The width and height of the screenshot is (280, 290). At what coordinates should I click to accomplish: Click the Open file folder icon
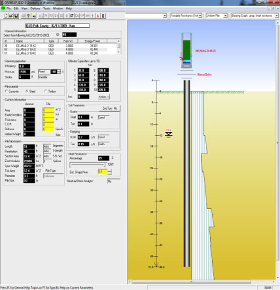pyautogui.click(x=11, y=16)
